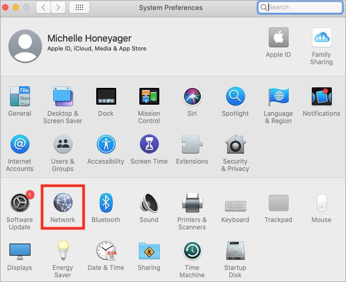
Task: Minimize the System Preferences window
Action: coord(16,7)
